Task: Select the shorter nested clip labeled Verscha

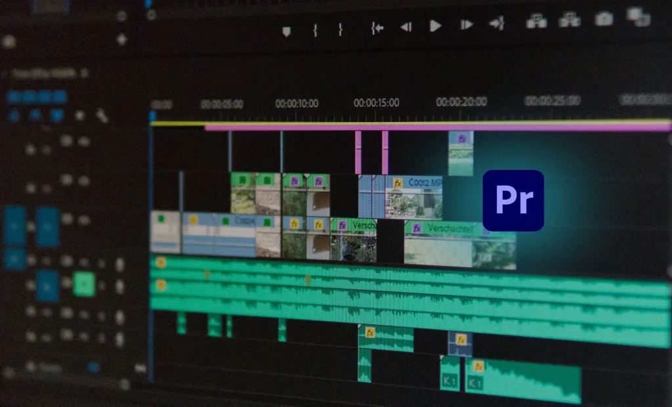Action: click(354, 240)
